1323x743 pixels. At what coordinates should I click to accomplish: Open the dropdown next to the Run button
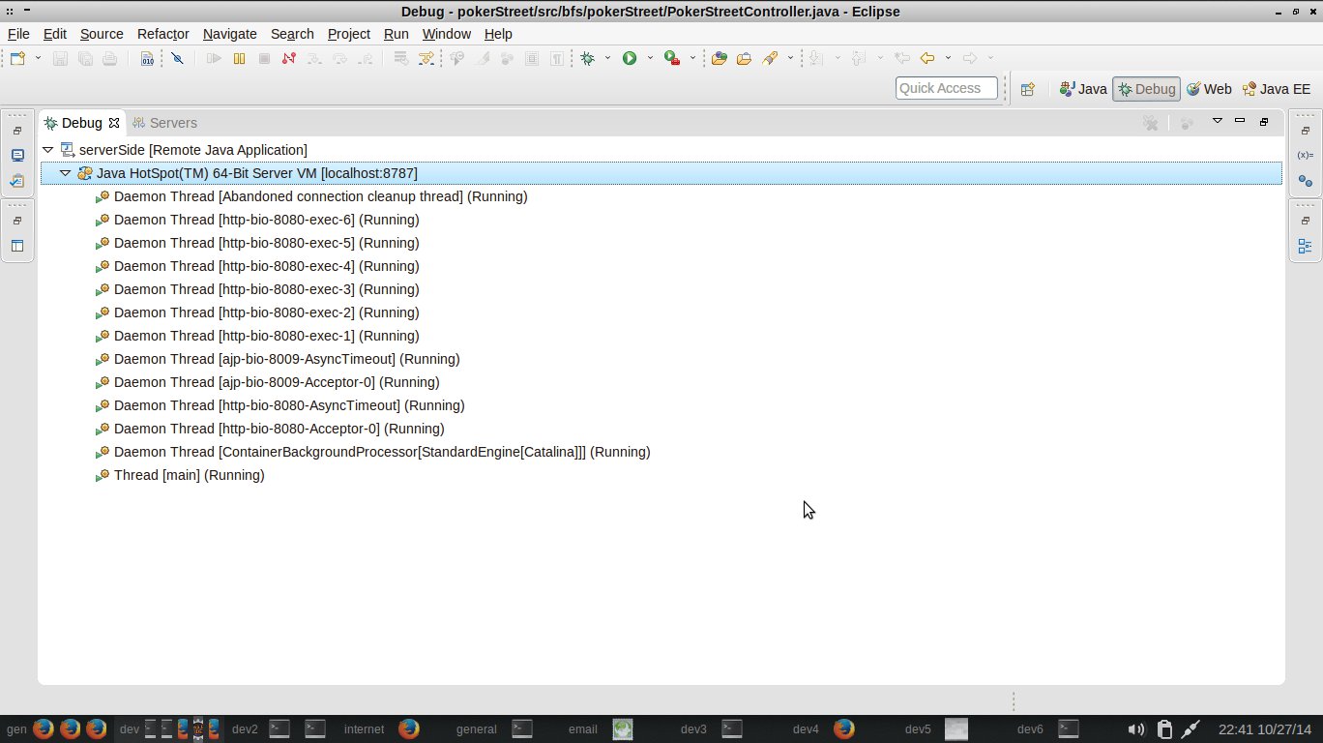pos(650,58)
